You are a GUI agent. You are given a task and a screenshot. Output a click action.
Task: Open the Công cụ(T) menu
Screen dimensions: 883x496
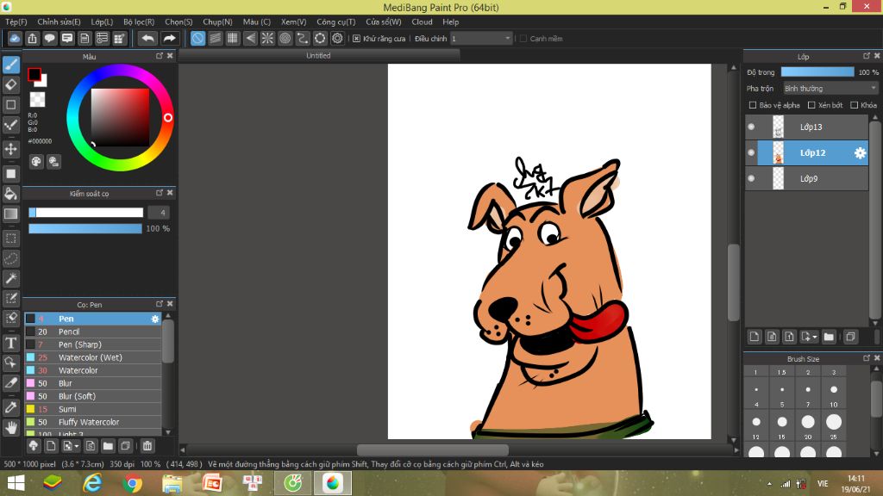335,22
